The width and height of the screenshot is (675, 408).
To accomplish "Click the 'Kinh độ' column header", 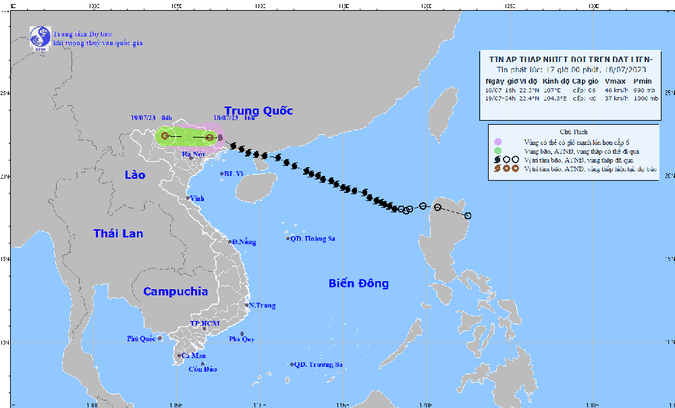I will click(x=556, y=81).
